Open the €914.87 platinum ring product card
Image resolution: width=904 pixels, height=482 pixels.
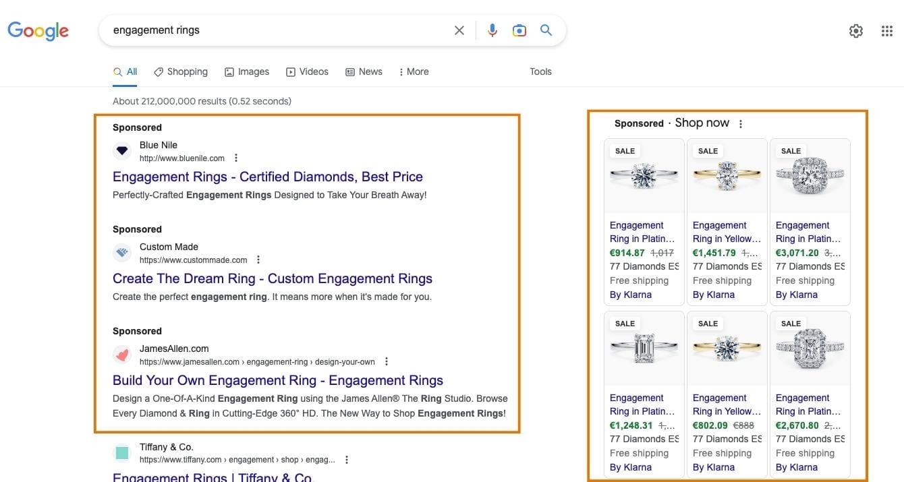644,177
